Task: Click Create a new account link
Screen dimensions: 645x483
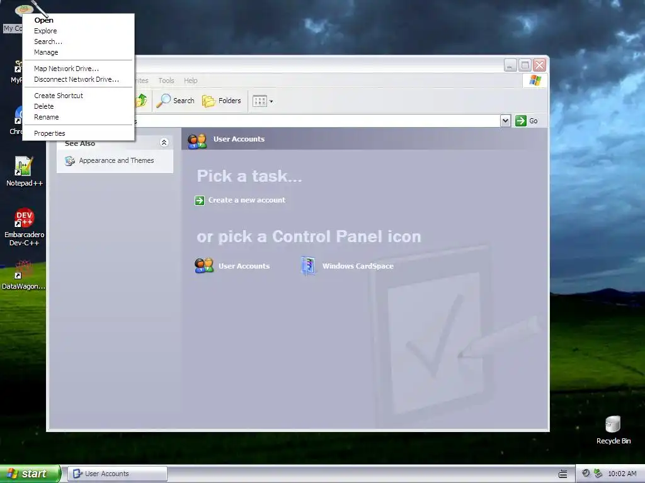Action: pyautogui.click(x=247, y=200)
